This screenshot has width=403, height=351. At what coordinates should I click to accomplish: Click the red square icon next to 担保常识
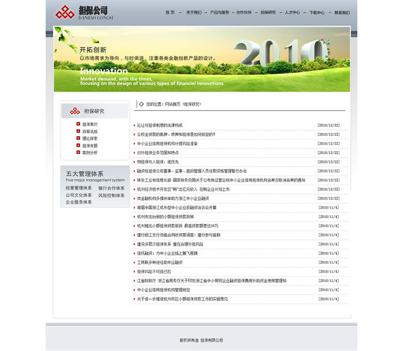79,124
